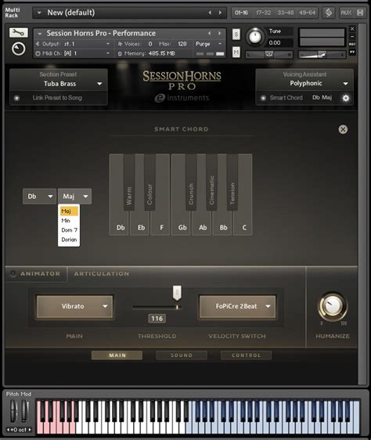Shift keyboard octave down arrow
This screenshot has width=371, height=440.
tap(8, 430)
